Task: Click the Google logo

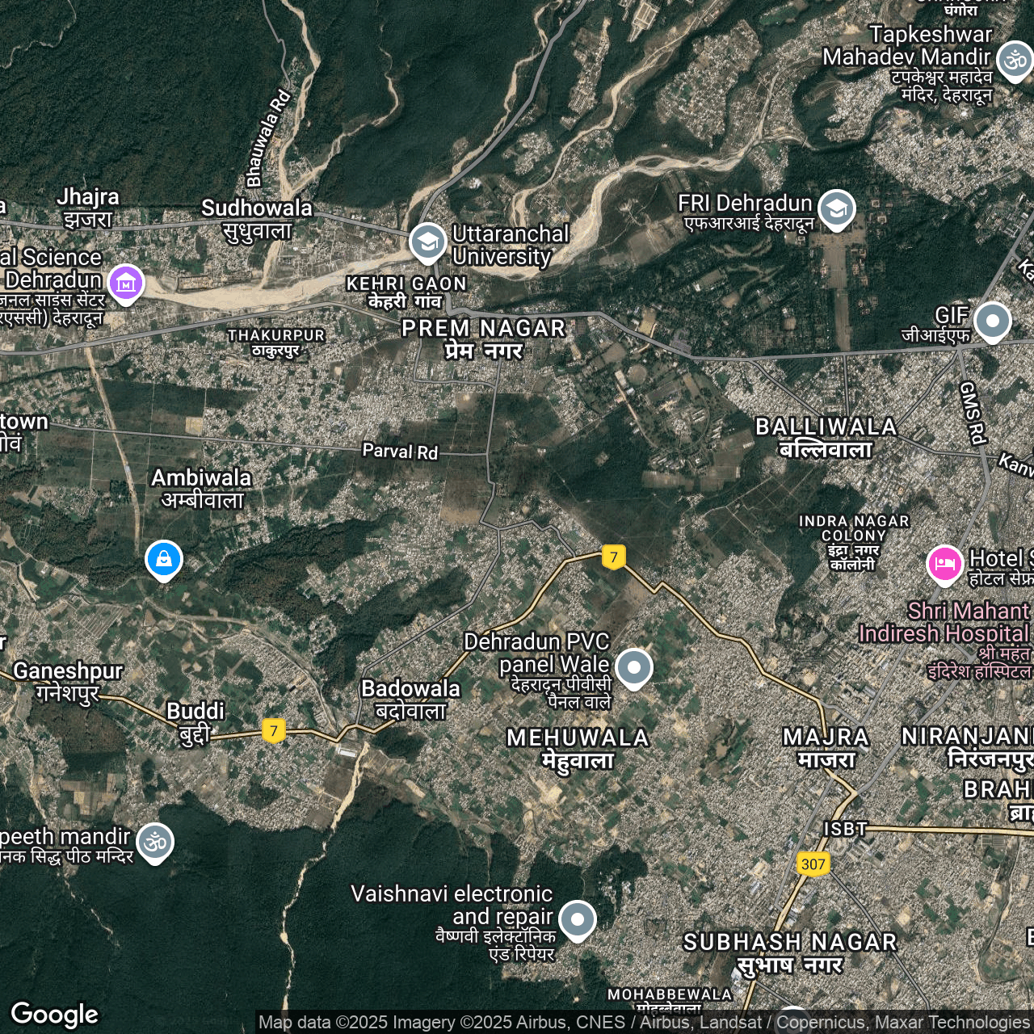Action: point(55,1015)
